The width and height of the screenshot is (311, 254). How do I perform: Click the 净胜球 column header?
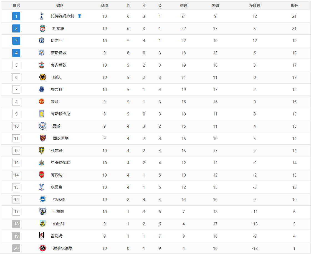tap(254, 6)
